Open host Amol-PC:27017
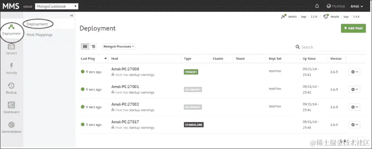This screenshot has height=149, width=372. (125, 122)
